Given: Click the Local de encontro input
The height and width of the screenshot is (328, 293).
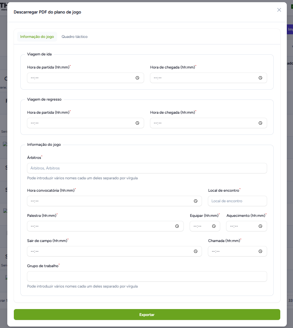Looking at the screenshot, I should pos(237,201).
